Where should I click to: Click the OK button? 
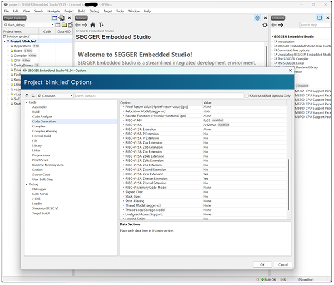pyautogui.click(x=262, y=264)
